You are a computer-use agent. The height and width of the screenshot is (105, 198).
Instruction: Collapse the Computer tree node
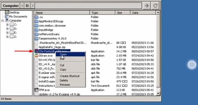(x=2, y=20)
